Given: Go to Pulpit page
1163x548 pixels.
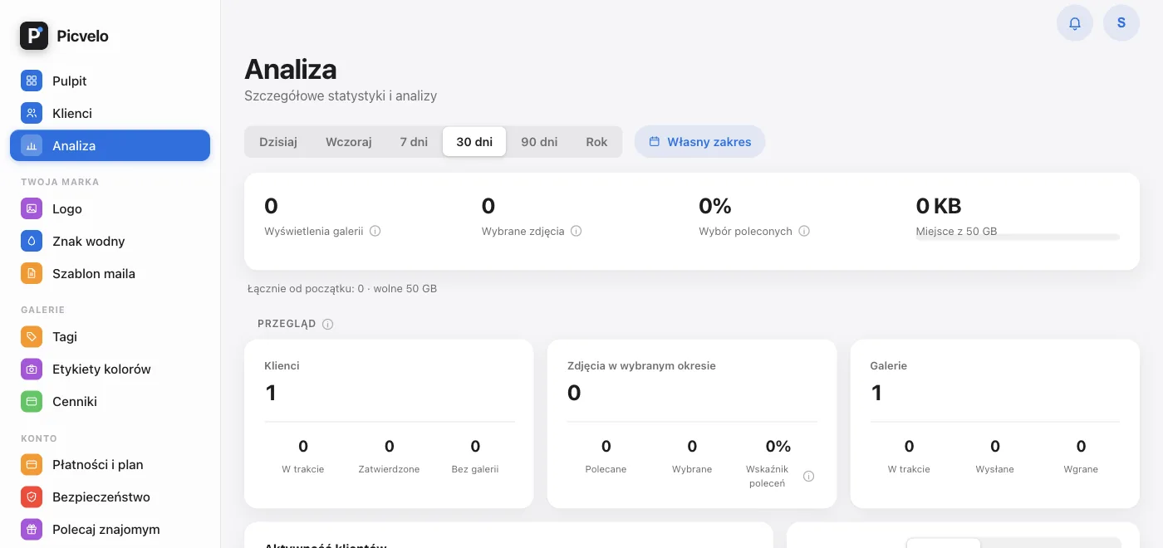Looking at the screenshot, I should [110, 81].
